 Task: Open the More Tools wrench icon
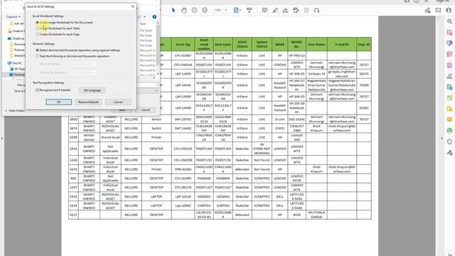[449, 152]
